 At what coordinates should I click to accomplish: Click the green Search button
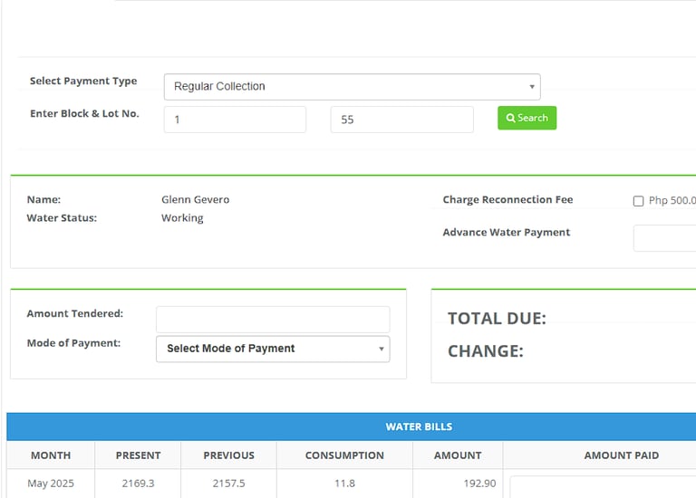(x=527, y=118)
